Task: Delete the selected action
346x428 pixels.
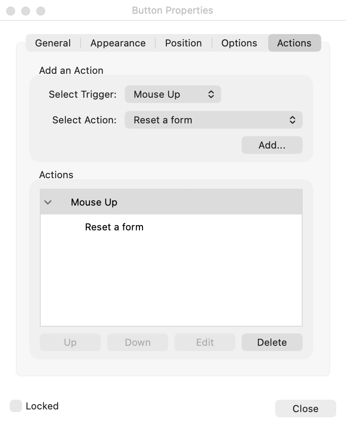Action: pyautogui.click(x=272, y=342)
